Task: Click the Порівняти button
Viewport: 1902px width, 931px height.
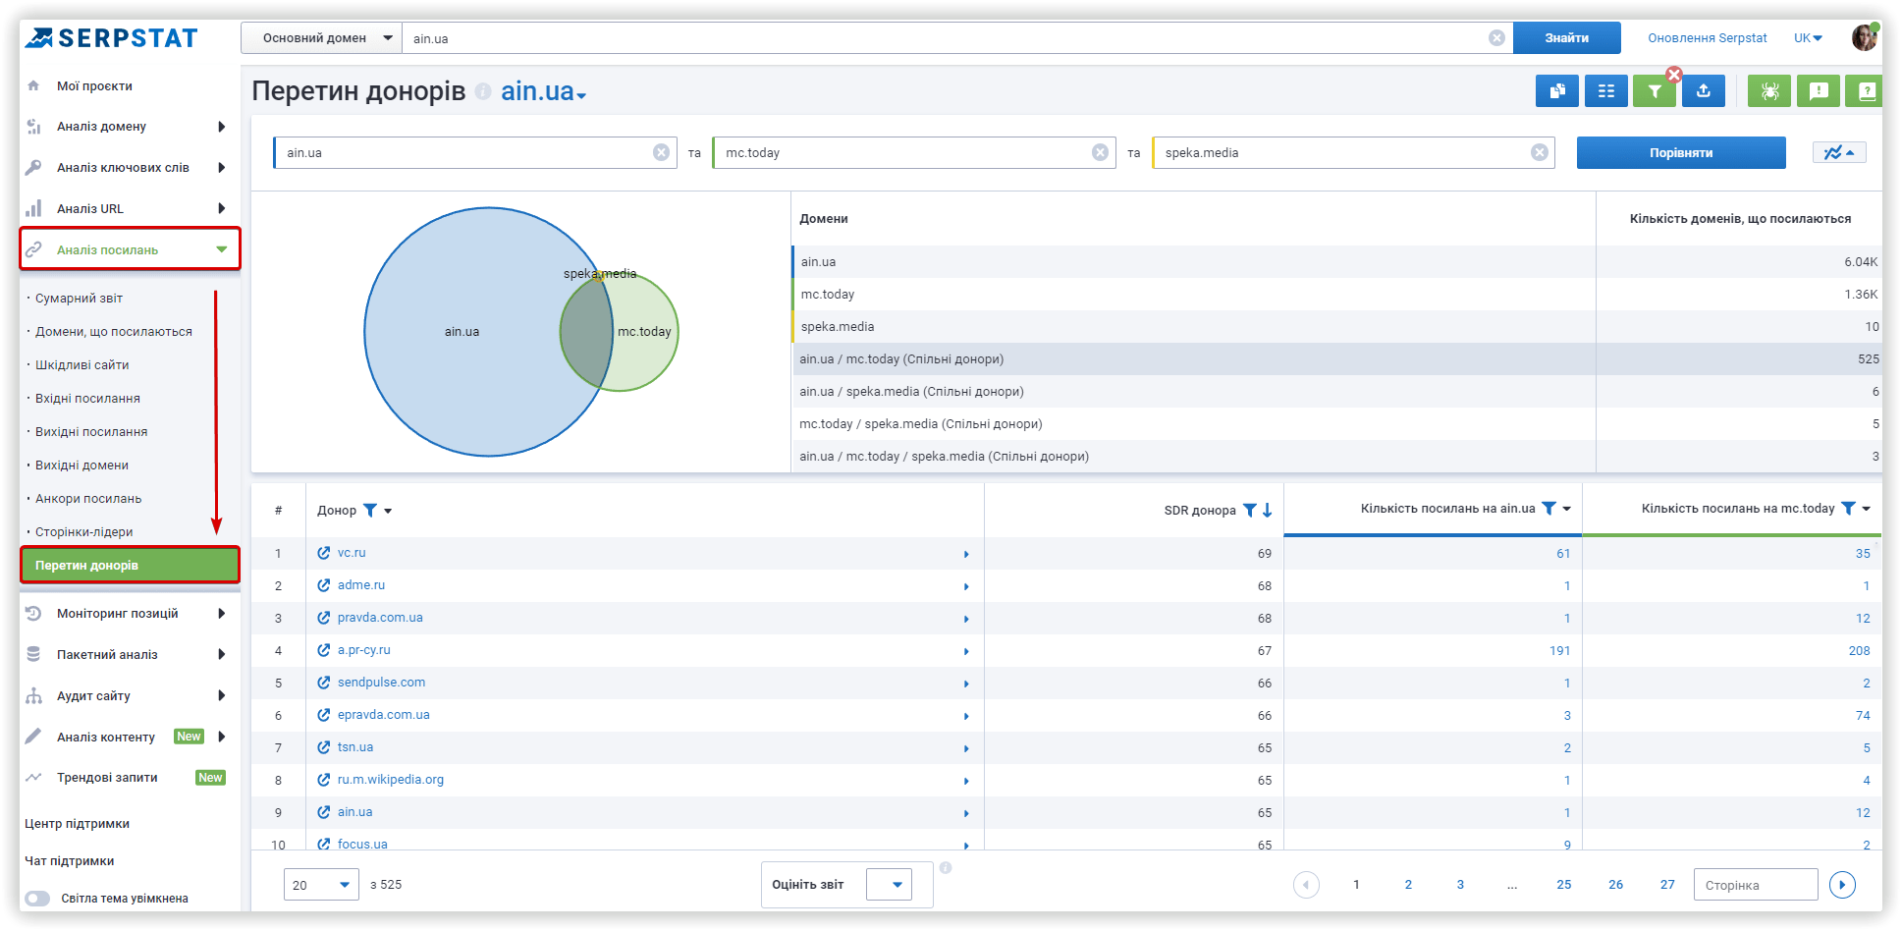Action: (x=1681, y=152)
